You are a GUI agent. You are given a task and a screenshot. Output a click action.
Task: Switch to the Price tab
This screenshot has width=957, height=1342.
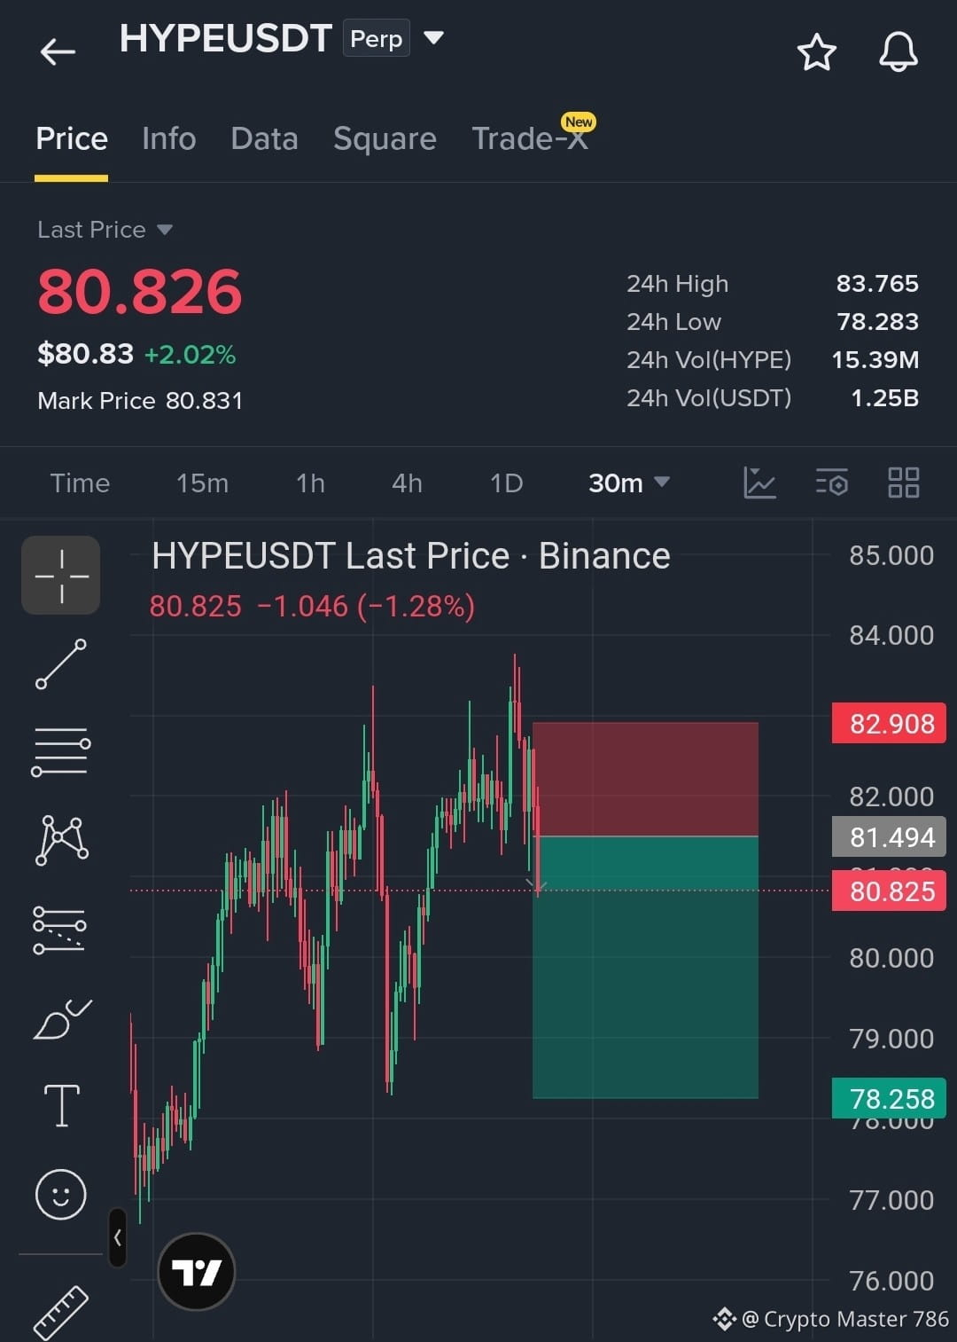(x=72, y=139)
